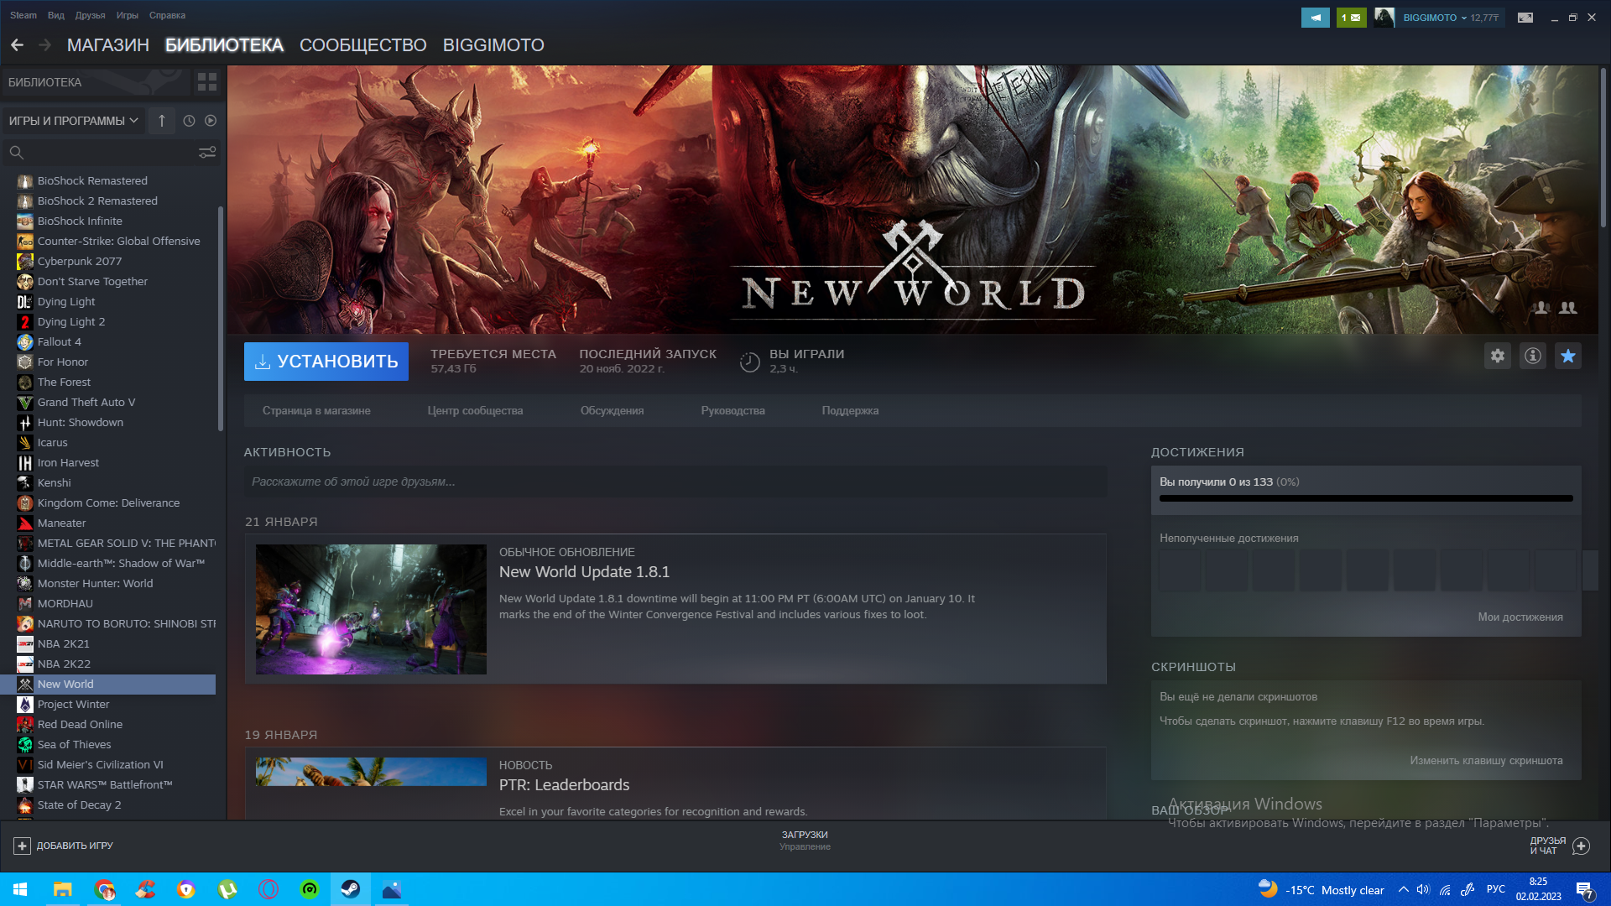Open friends and chat plus icon
1611x906 pixels.
[x=1581, y=846]
